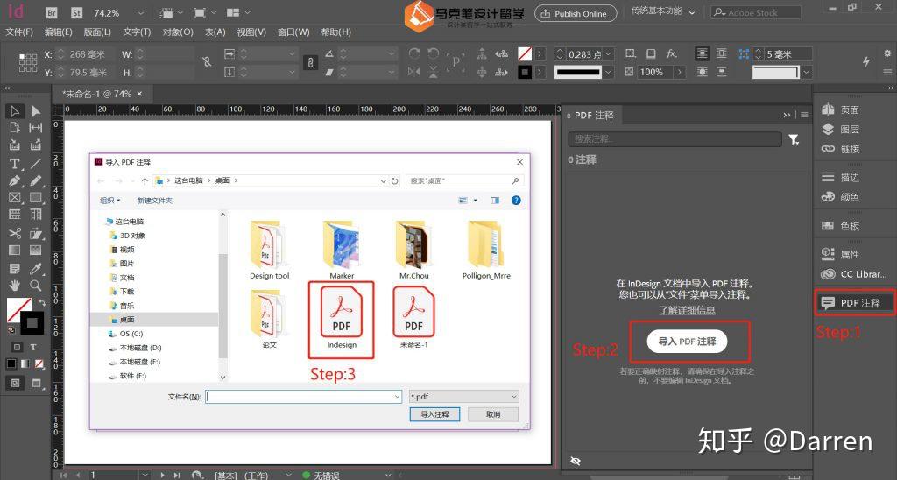Screen dimensions: 897x480
Task: Toggle the eye visibility icon in comments panel
Action: point(576,461)
